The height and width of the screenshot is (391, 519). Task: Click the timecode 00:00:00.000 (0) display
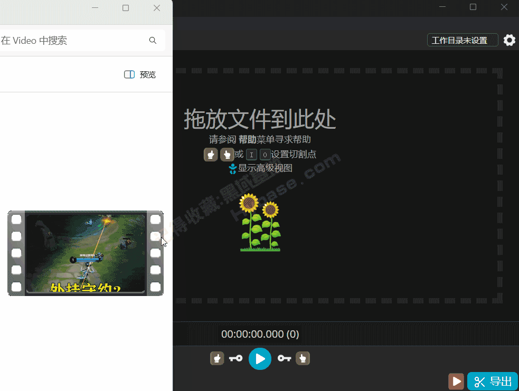coord(260,334)
